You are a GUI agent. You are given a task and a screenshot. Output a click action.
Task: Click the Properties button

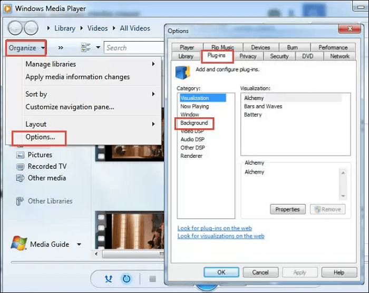pyautogui.click(x=288, y=209)
